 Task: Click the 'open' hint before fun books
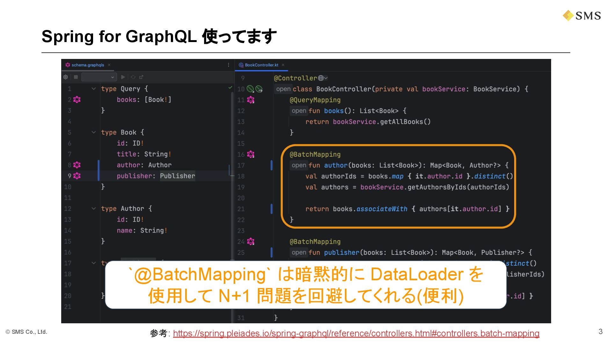(299, 111)
